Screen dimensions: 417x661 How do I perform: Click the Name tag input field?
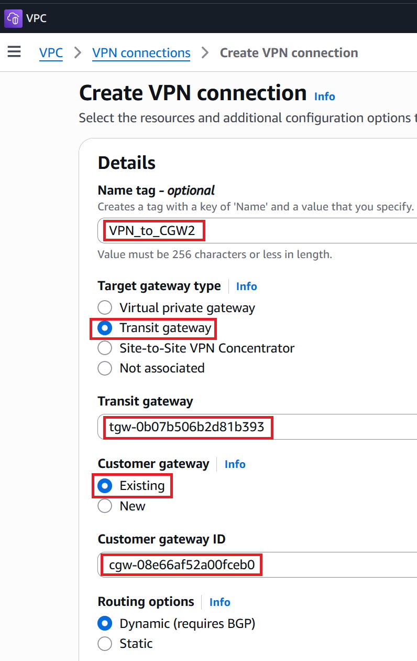[x=257, y=230]
